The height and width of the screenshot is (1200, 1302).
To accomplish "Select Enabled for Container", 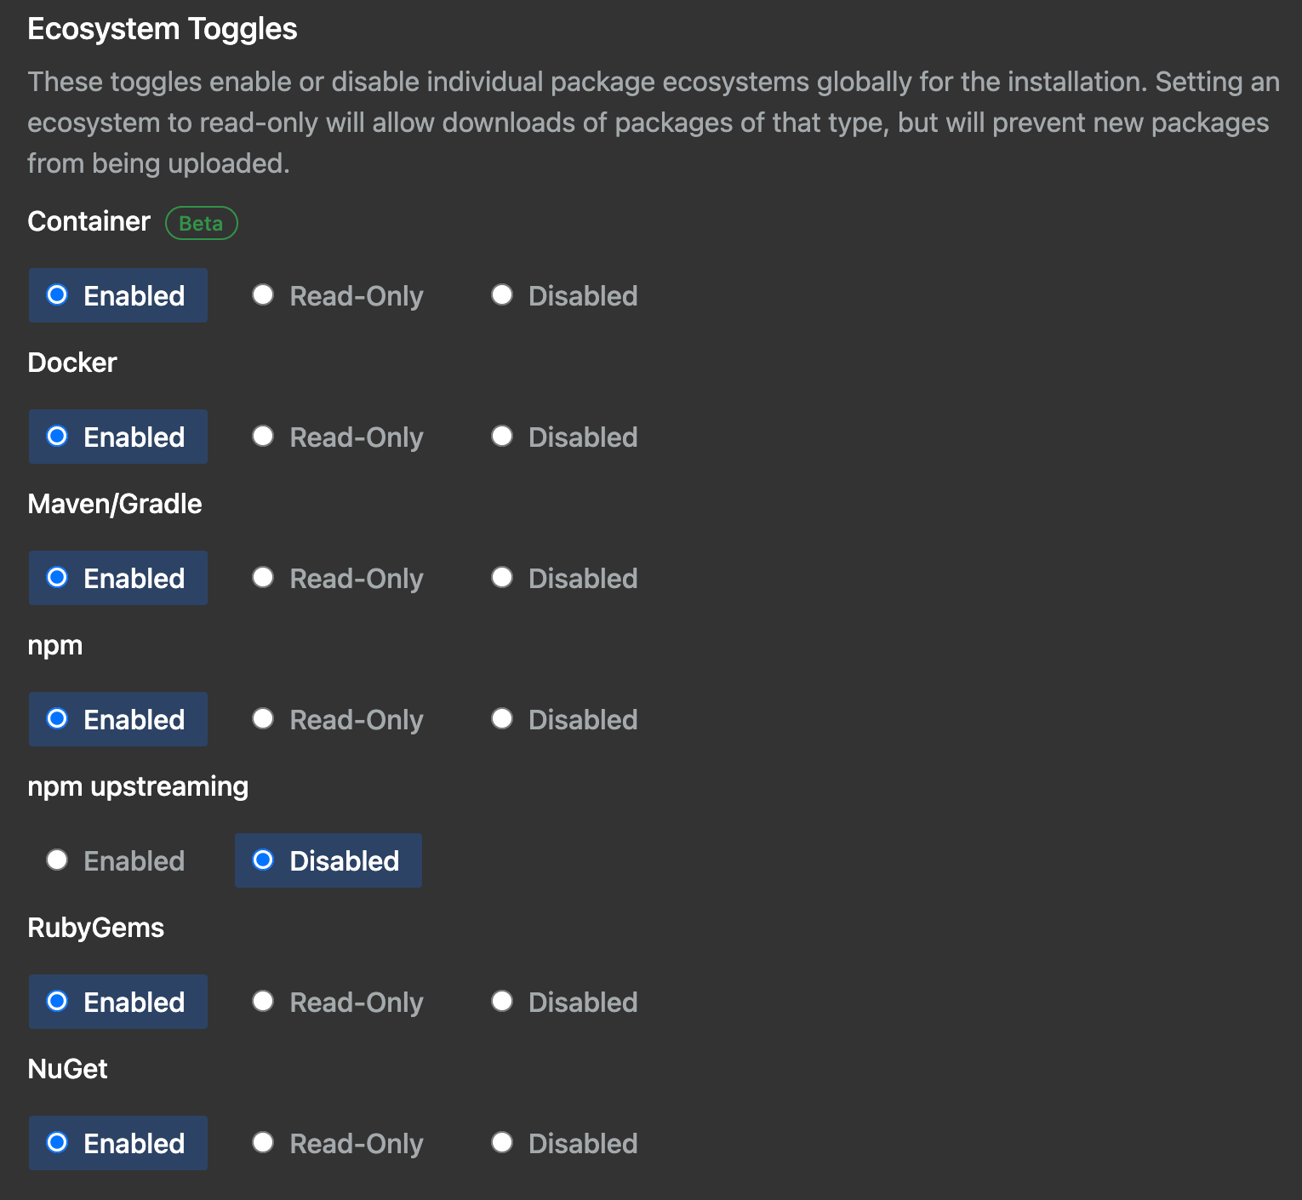I will tap(117, 295).
